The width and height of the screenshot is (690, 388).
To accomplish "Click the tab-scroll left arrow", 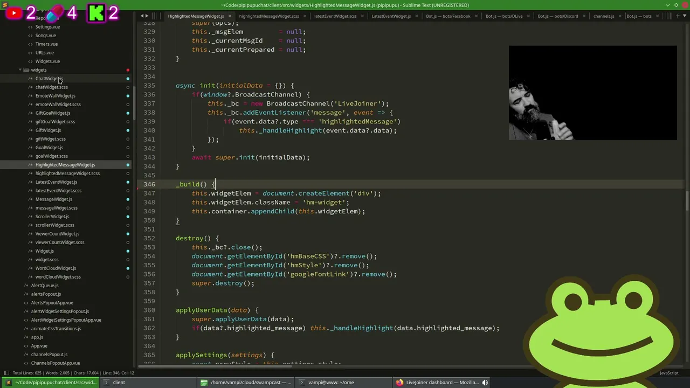I will 142,16.
